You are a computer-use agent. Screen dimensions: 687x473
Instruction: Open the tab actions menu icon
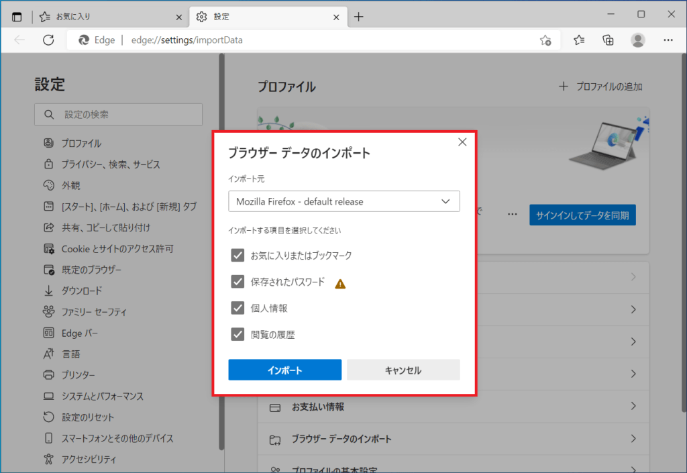click(x=17, y=17)
